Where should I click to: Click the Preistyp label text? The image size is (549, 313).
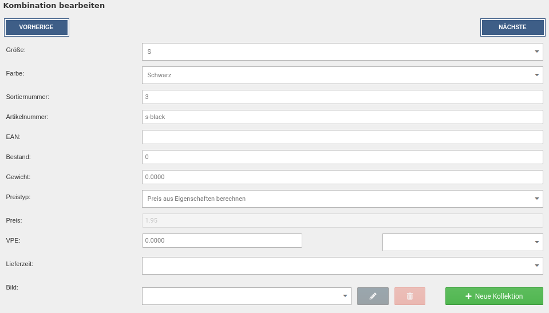point(18,196)
